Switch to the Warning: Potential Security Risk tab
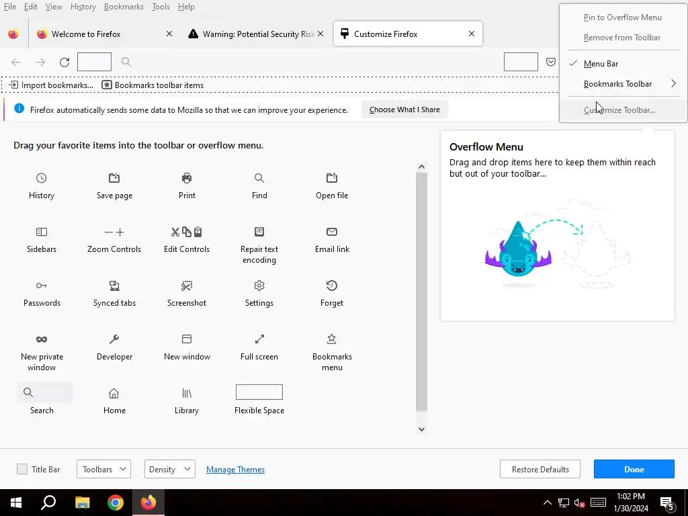688x516 pixels. point(256,34)
